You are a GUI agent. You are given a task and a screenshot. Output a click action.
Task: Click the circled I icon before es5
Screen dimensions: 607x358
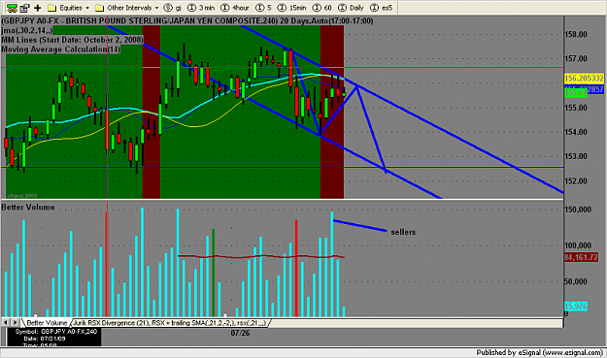click(x=374, y=8)
